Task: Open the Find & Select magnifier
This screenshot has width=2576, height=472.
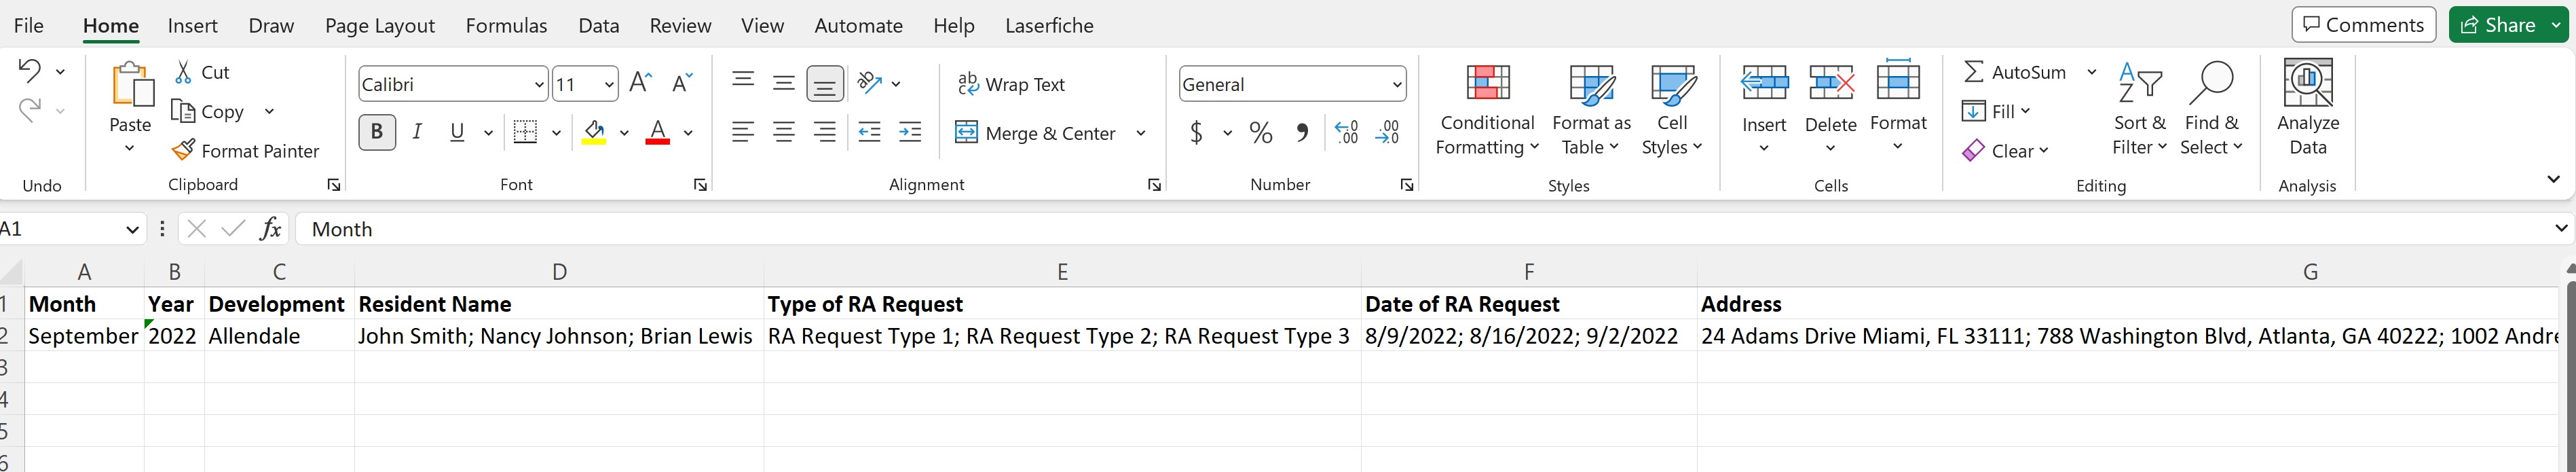Action: pos(2210,84)
